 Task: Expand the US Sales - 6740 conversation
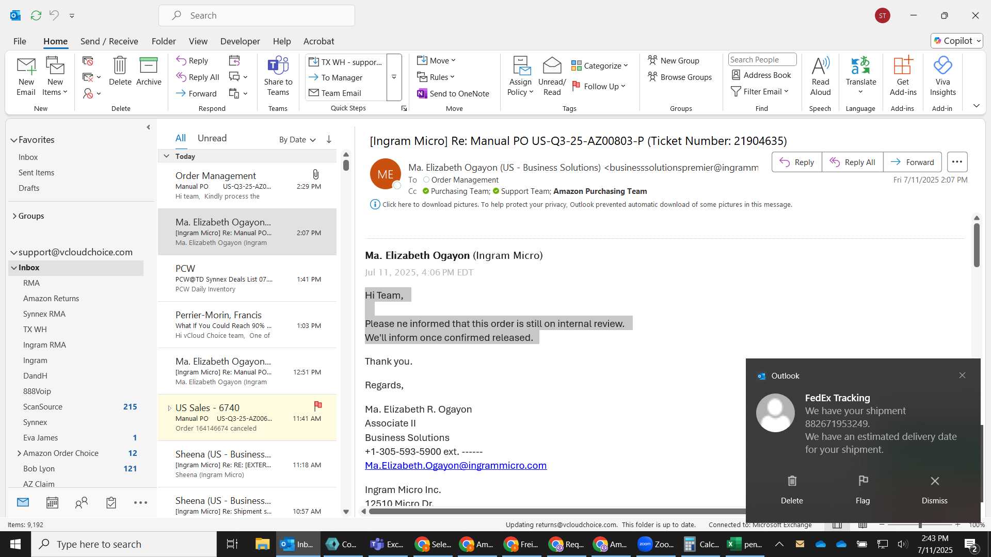(169, 408)
